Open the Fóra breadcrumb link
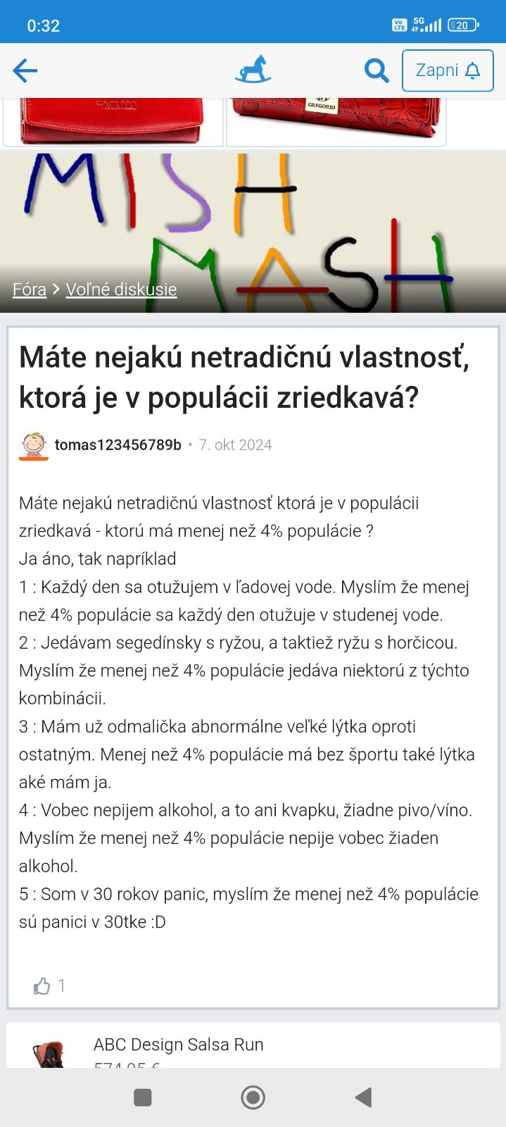The height and width of the screenshot is (1127, 506). coord(30,289)
